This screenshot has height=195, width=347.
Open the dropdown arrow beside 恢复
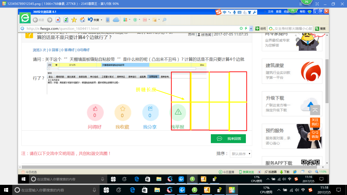tap(101, 20)
